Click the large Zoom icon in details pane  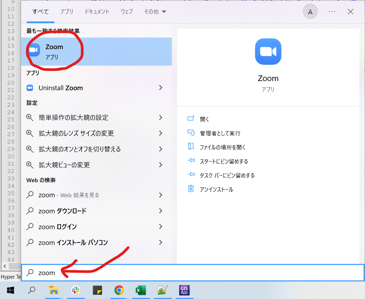(x=268, y=52)
